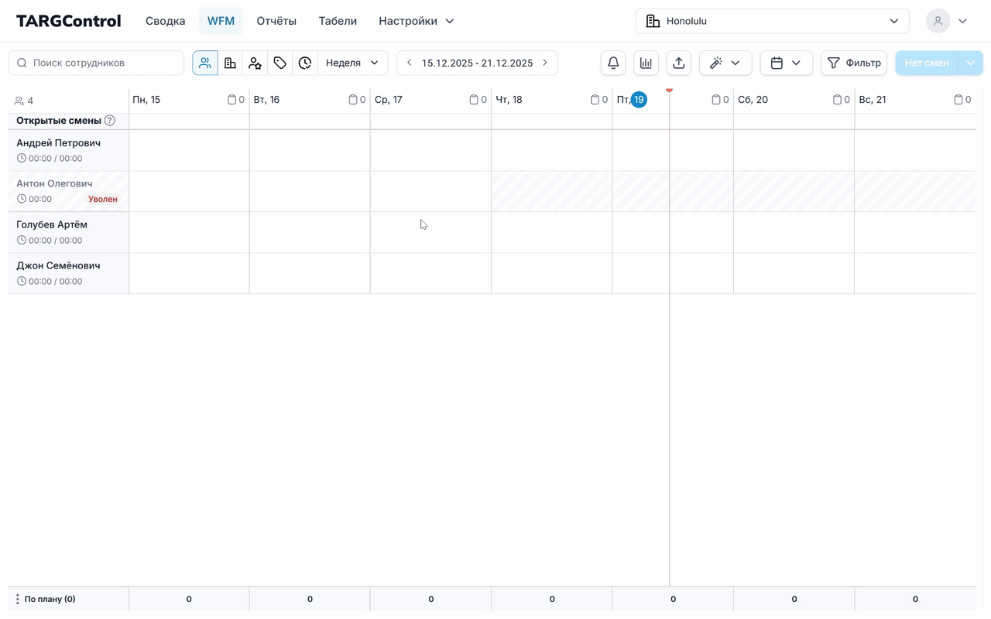This screenshot has width=991, height=619.
Task: Expand the magic wand auto-schedule dropdown
Action: pos(725,63)
